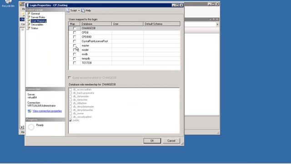Check the db_backupoperator role
This screenshot has width=291, height=164.
point(70,93)
